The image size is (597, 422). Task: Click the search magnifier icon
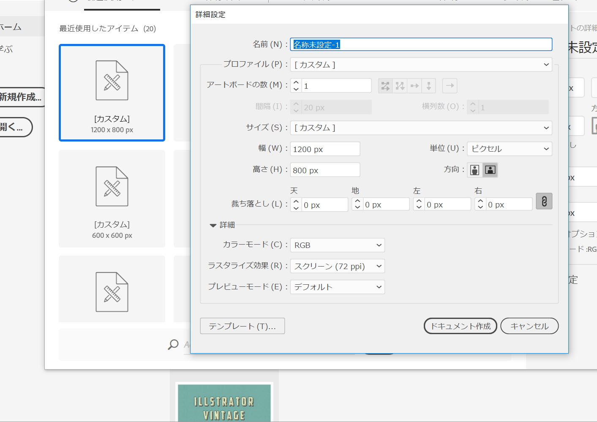[173, 345]
